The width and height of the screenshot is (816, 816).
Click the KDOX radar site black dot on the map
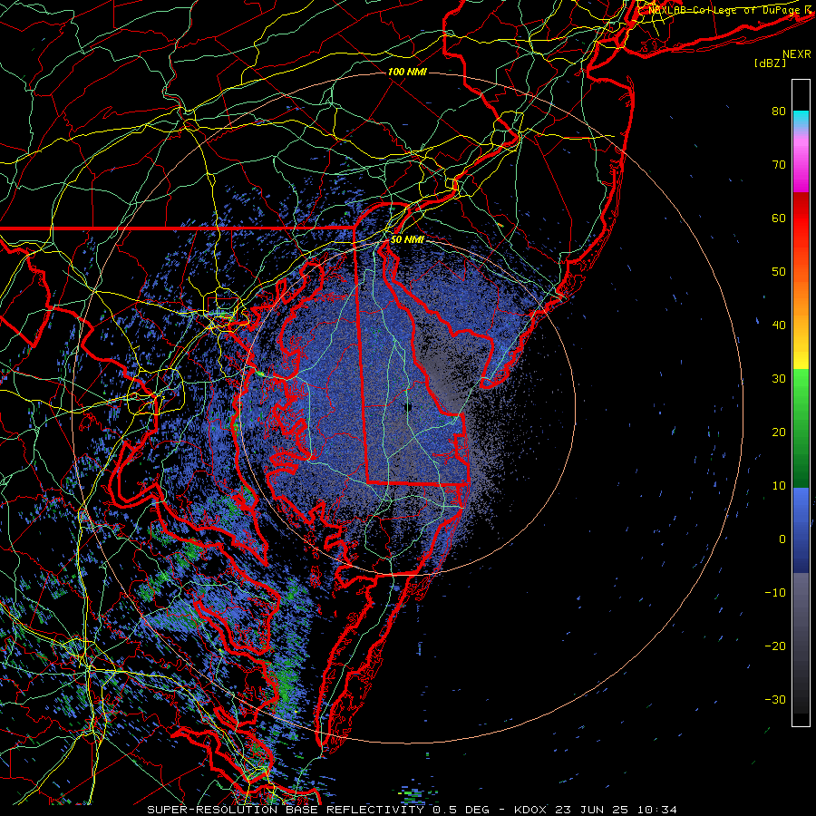[x=409, y=407]
